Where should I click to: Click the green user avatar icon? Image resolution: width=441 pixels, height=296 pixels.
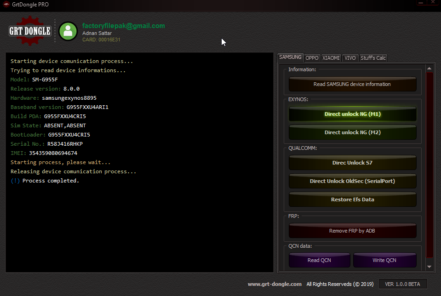[x=68, y=31]
